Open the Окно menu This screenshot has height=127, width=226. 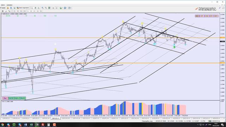click(3, 5)
